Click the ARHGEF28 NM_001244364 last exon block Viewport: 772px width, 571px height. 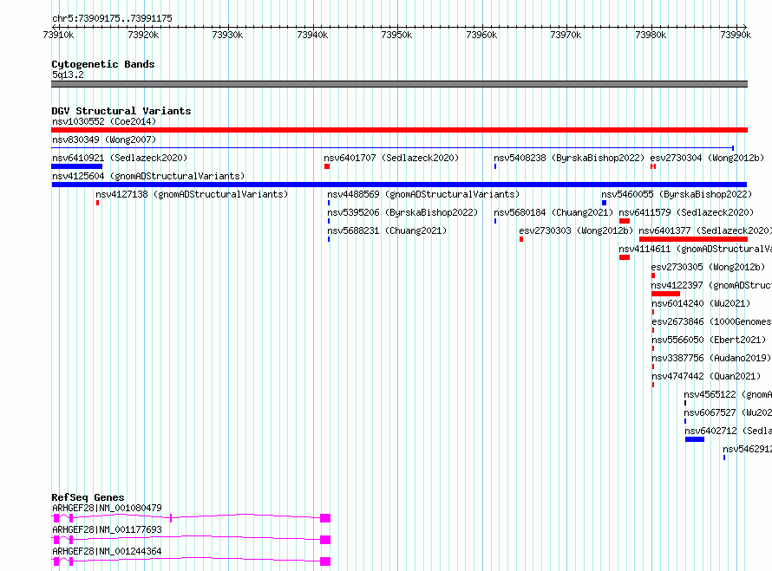[325, 561]
